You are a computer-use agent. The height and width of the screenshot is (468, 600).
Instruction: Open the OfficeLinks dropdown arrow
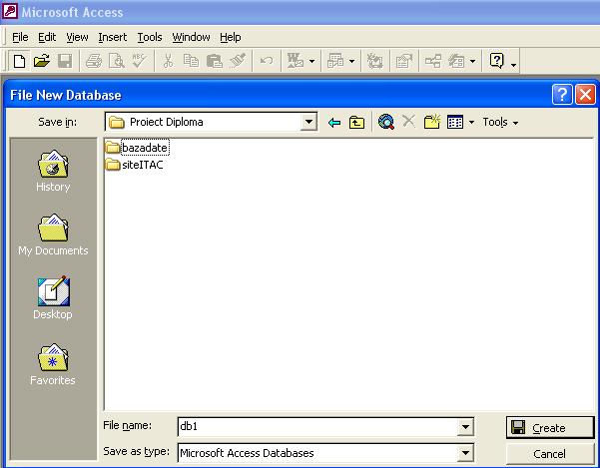[x=311, y=61]
